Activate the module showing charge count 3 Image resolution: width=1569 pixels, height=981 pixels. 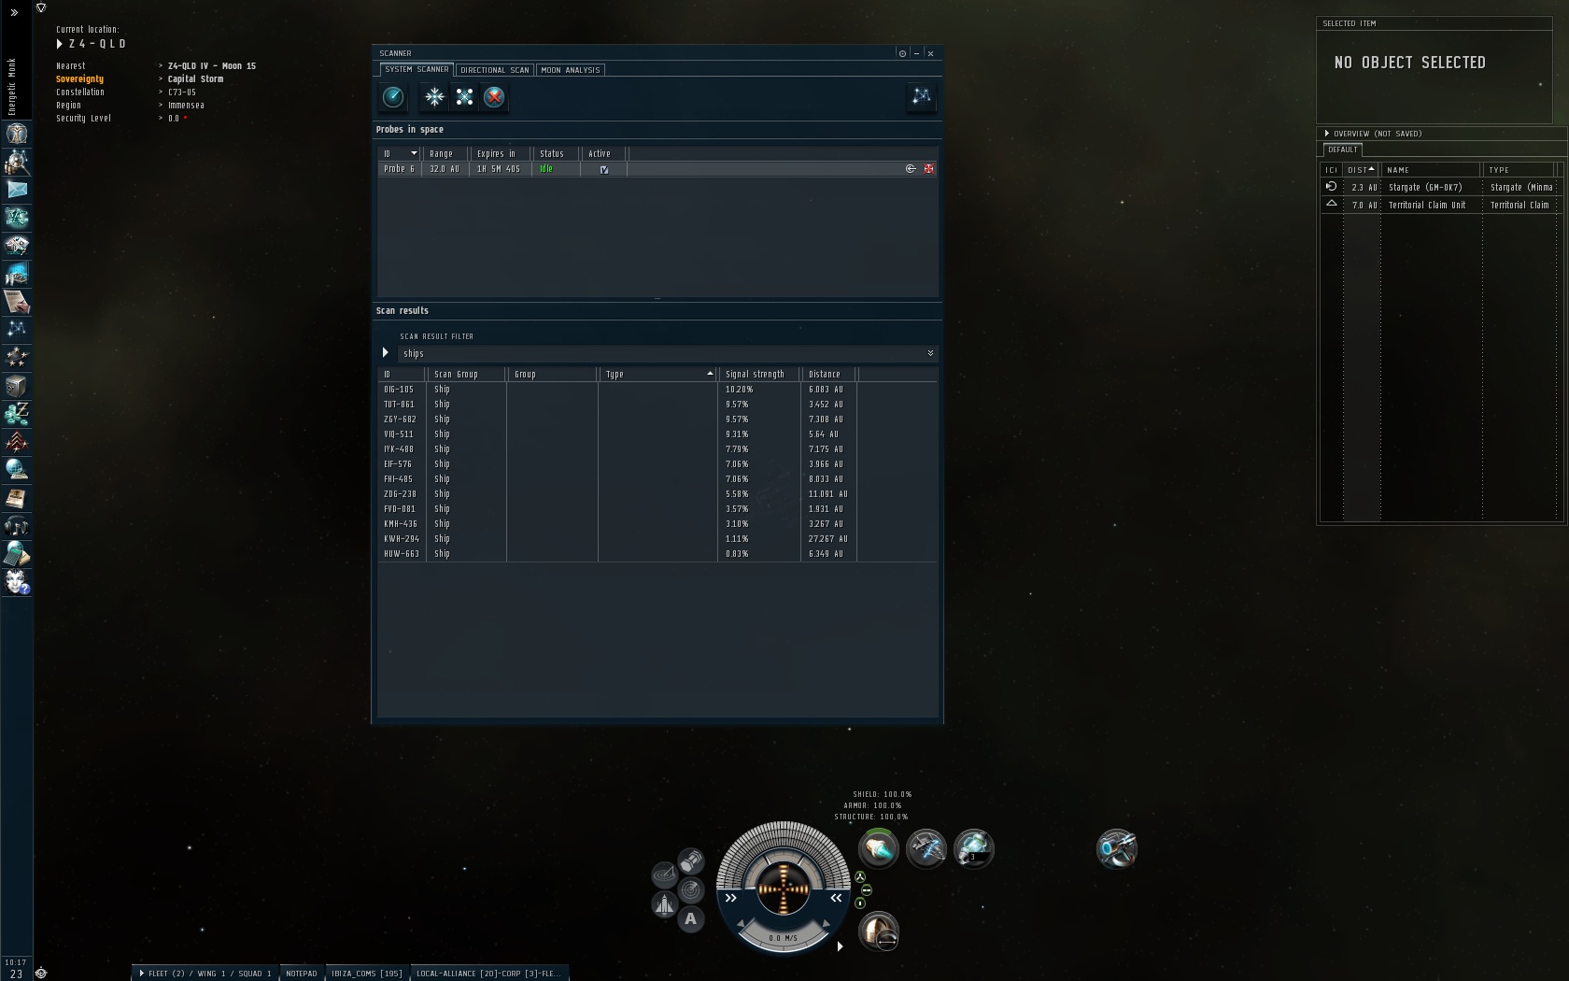click(x=973, y=848)
